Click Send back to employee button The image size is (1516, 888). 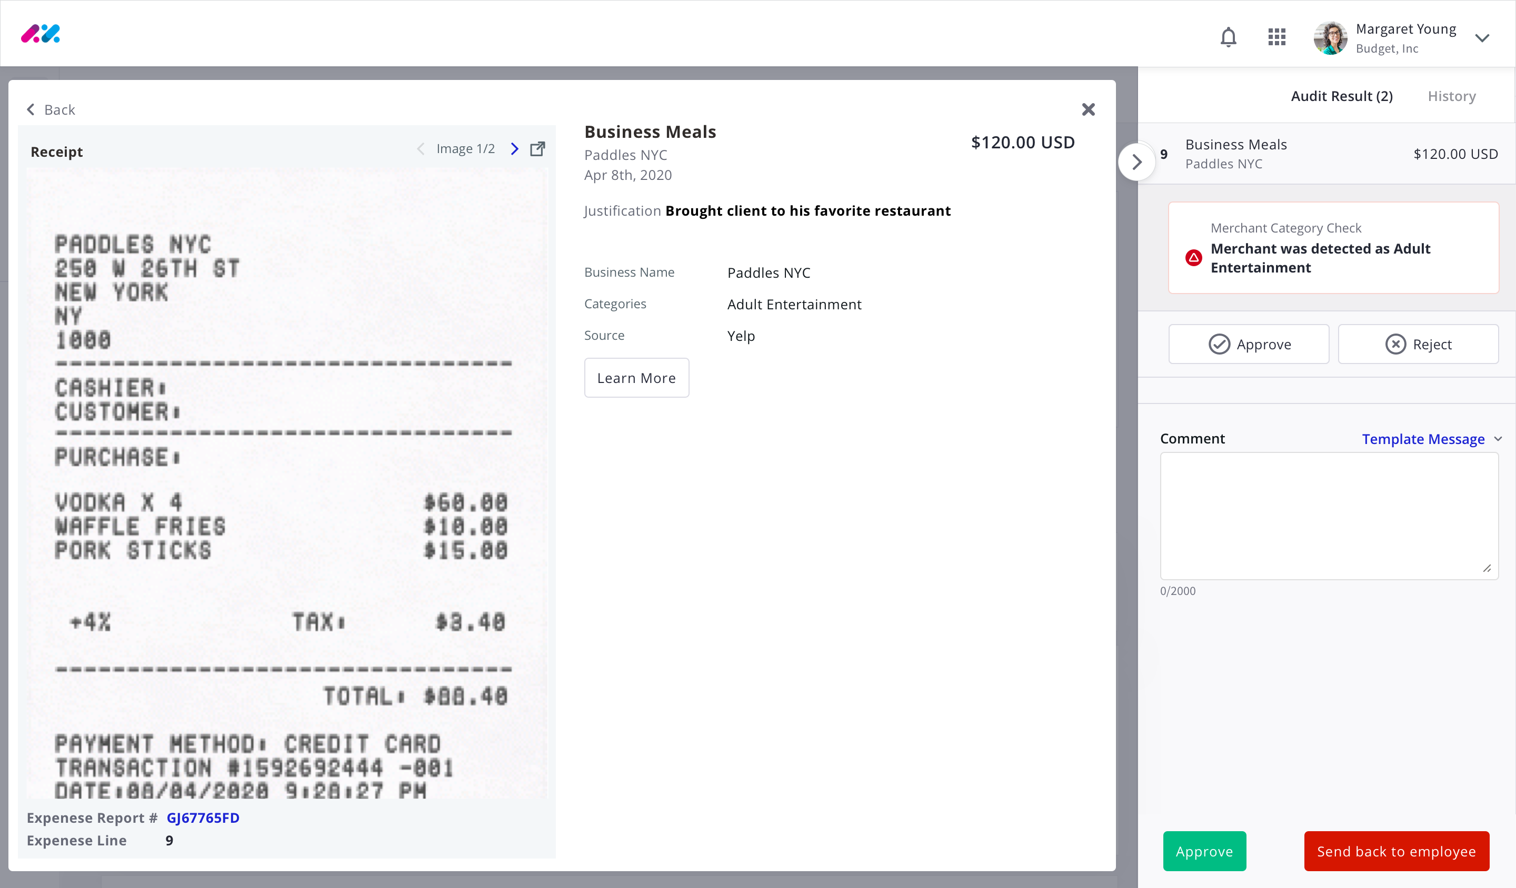tap(1397, 851)
